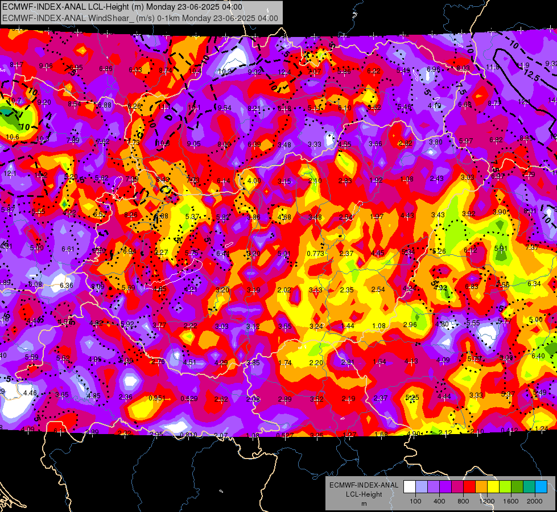Click the light lavender legend swatch
The height and width of the screenshot is (512, 557).
pyautogui.click(x=422, y=487)
